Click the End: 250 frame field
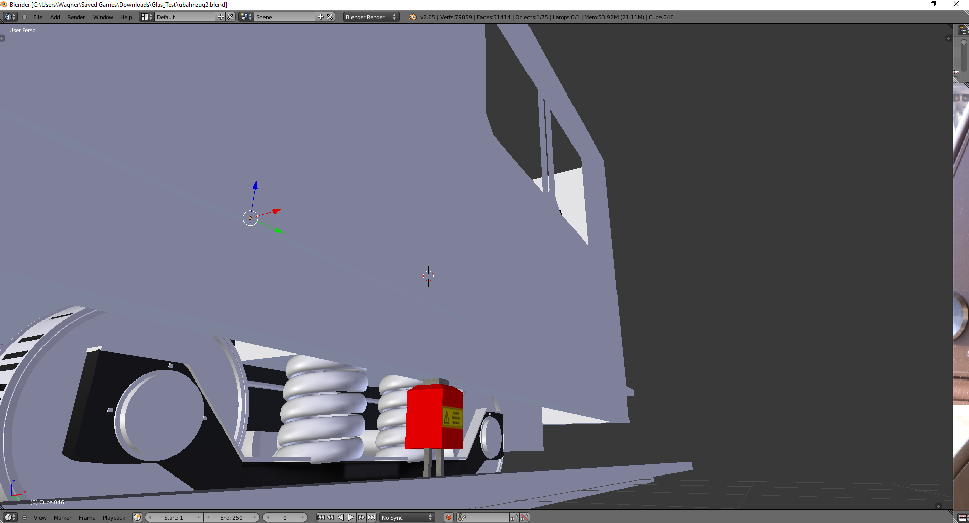The image size is (969, 523). click(232, 517)
